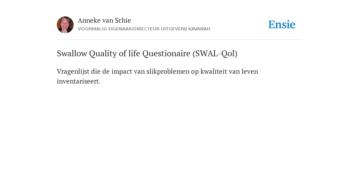The width and height of the screenshot is (359, 179).
Task: Click the word Vragenlijst starting the description
Action: 73,72
